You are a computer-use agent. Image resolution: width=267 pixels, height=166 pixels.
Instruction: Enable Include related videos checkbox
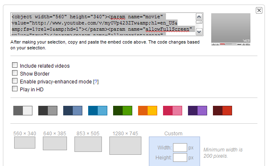[15, 65]
